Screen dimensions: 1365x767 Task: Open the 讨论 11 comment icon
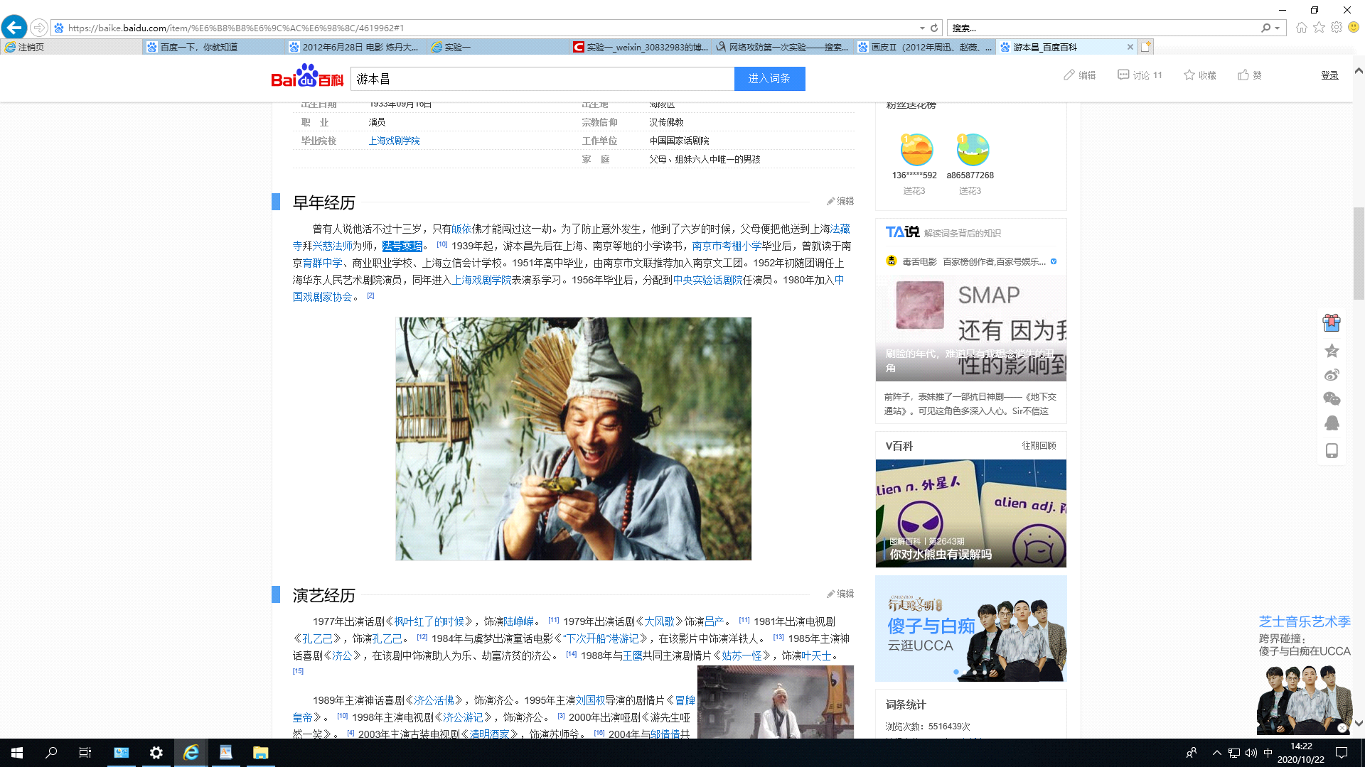point(1123,75)
